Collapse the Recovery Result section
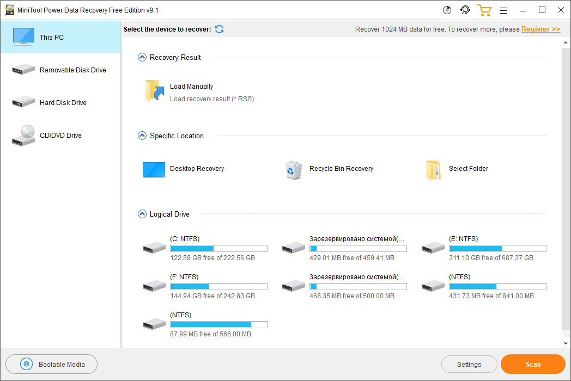571x381 pixels. coord(142,57)
